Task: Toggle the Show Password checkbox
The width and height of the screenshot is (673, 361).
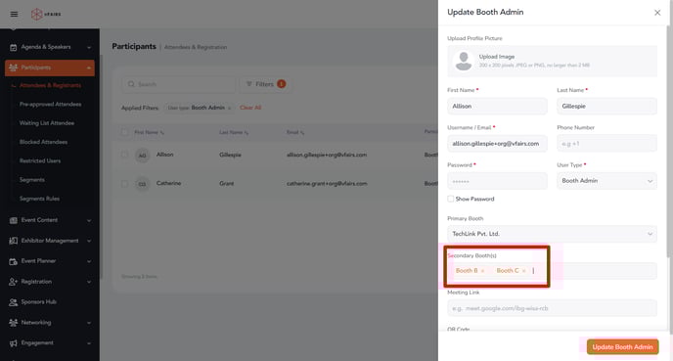Action: pyautogui.click(x=450, y=199)
